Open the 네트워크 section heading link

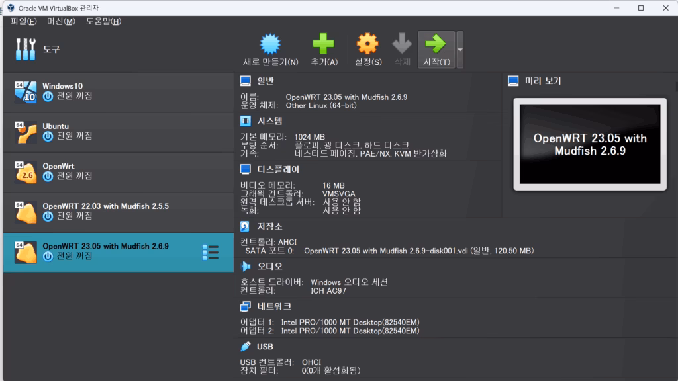274,306
